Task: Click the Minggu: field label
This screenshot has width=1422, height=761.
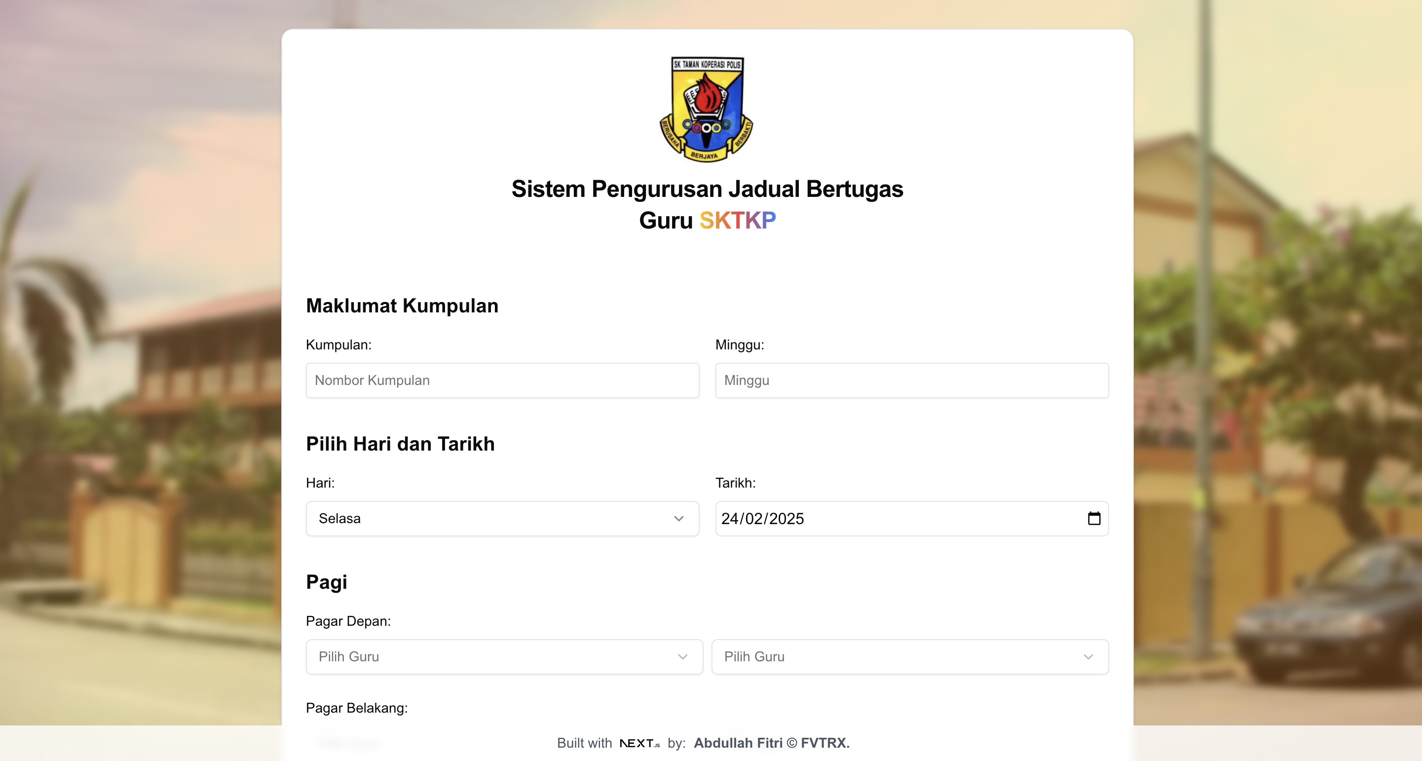Action: point(739,344)
